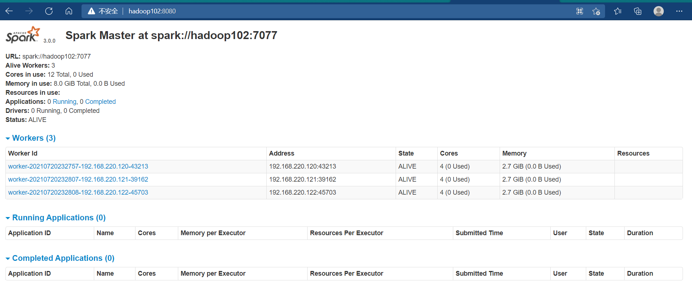This screenshot has width=692, height=301.
Task: Go back with the browser back arrow
Action: [9, 11]
